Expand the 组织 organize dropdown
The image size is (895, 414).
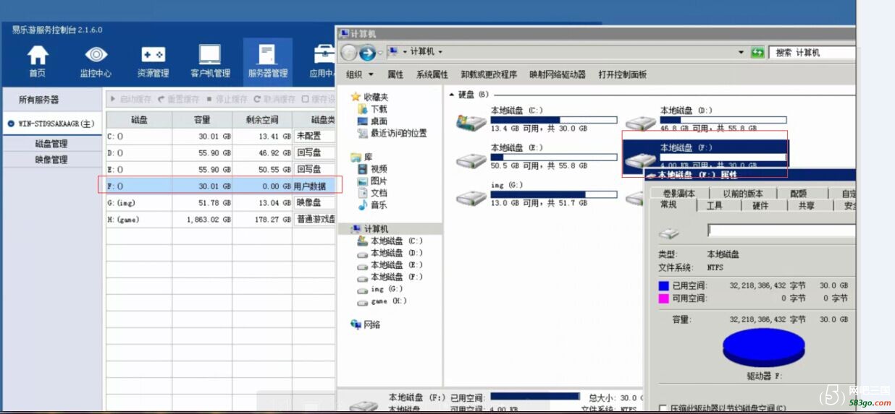(360, 74)
